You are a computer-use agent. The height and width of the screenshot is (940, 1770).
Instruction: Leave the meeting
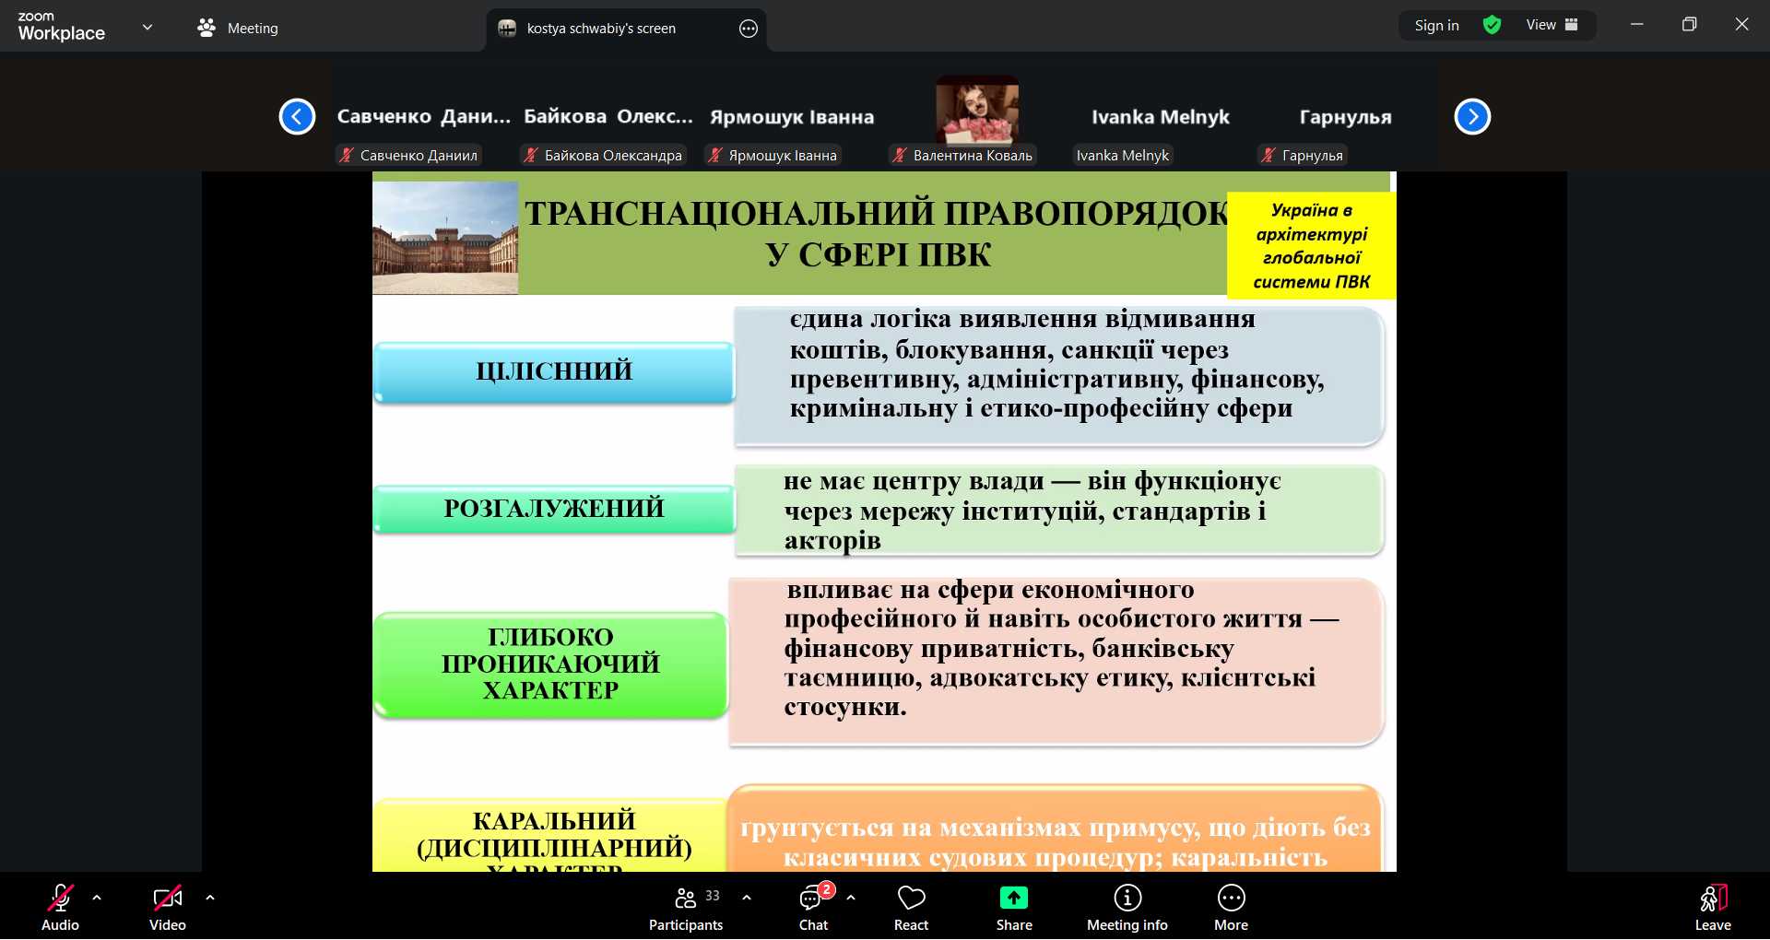1712,908
